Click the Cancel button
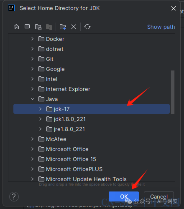This screenshot has height=209, width=184. pyautogui.click(x=159, y=196)
